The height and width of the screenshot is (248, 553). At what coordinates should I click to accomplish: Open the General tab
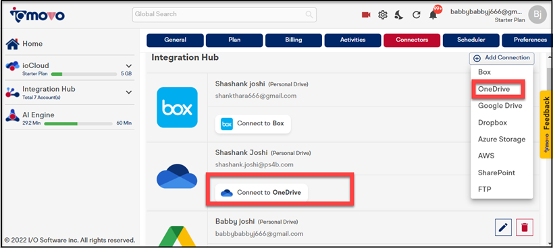[175, 40]
